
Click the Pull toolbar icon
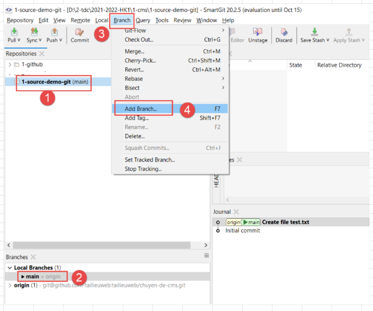14,32
